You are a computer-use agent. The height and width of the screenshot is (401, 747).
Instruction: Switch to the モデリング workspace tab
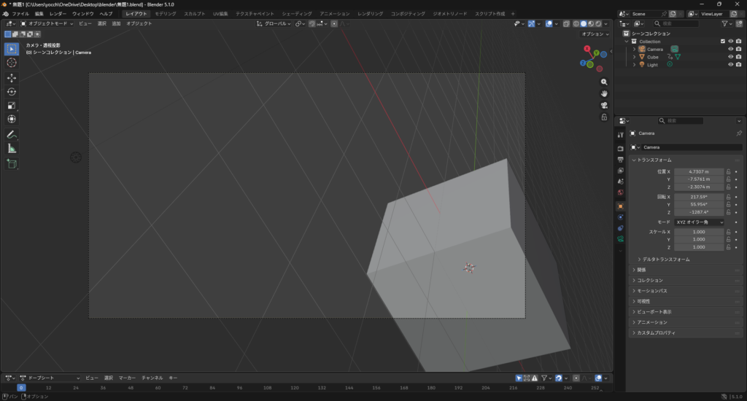pos(165,14)
